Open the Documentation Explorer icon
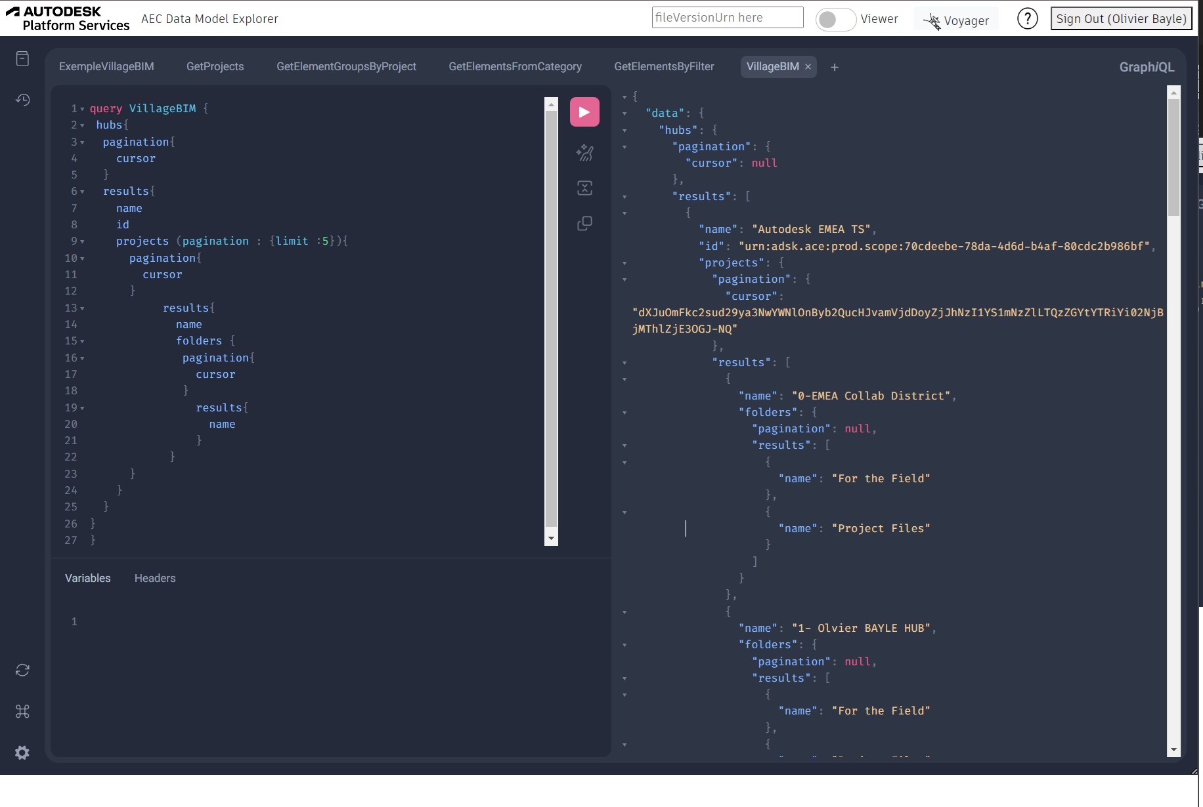Screen dimensions: 1203x807 [22, 59]
